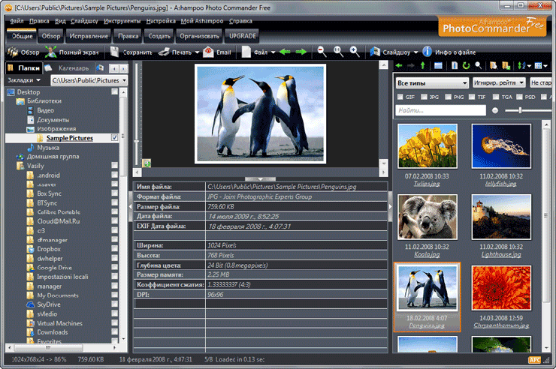Refresh the browser panel with green circular arrow
The width and height of the screenshot is (556, 369).
466,65
